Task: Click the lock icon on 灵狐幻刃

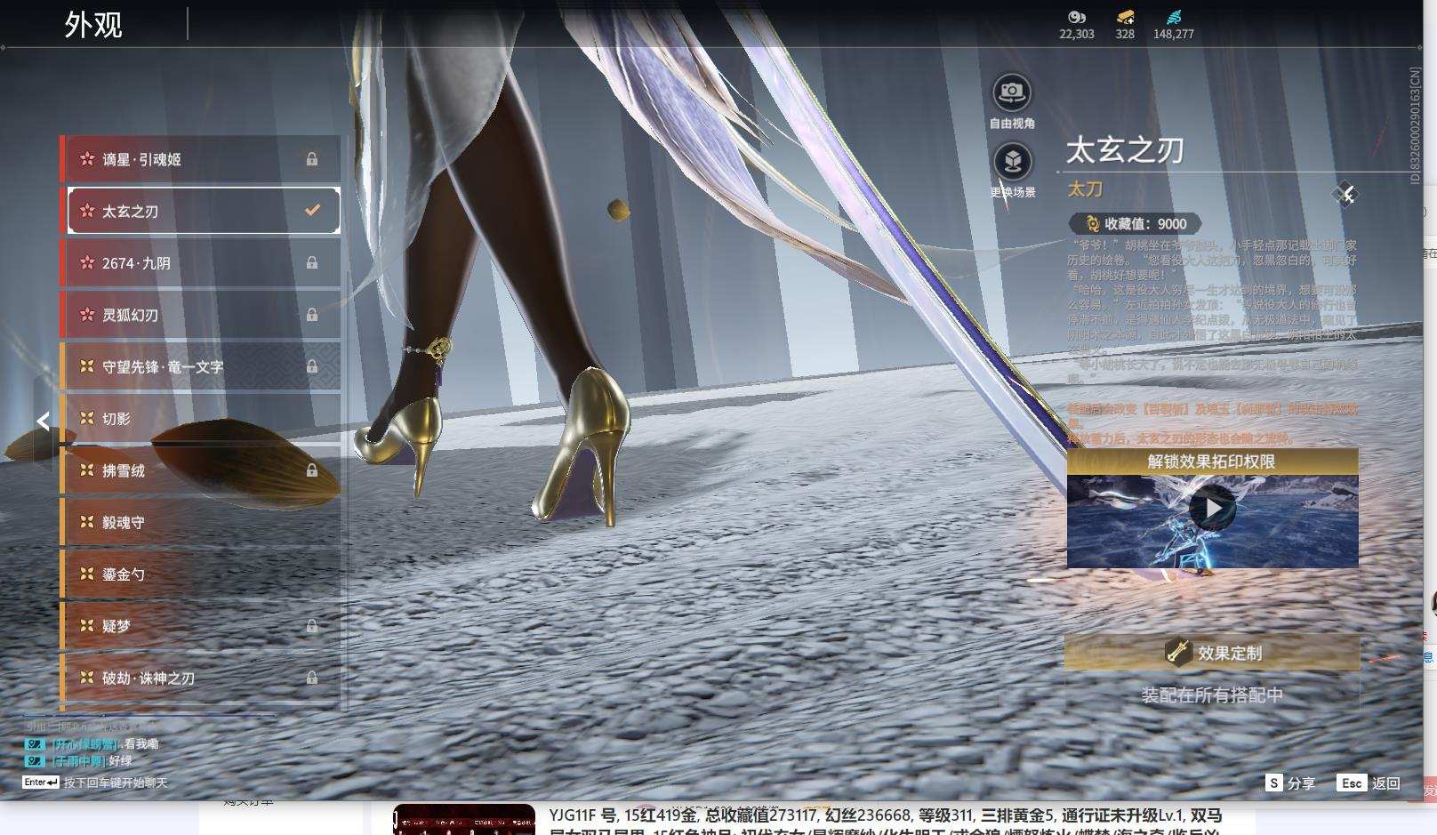Action: point(312,315)
